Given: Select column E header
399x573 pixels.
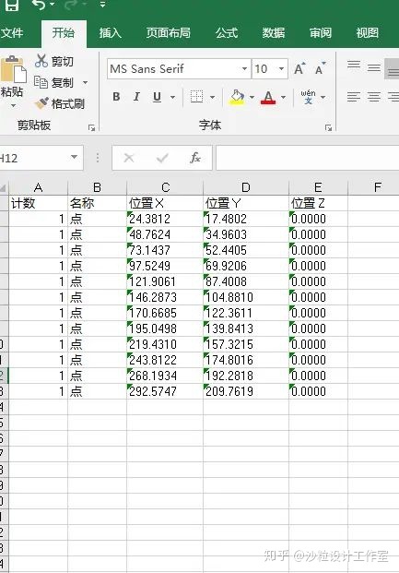Looking at the screenshot, I should pyautogui.click(x=318, y=188).
